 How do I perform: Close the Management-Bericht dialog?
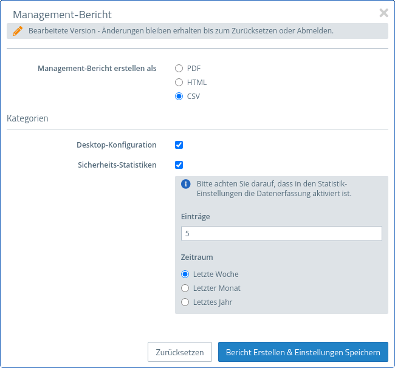click(383, 13)
